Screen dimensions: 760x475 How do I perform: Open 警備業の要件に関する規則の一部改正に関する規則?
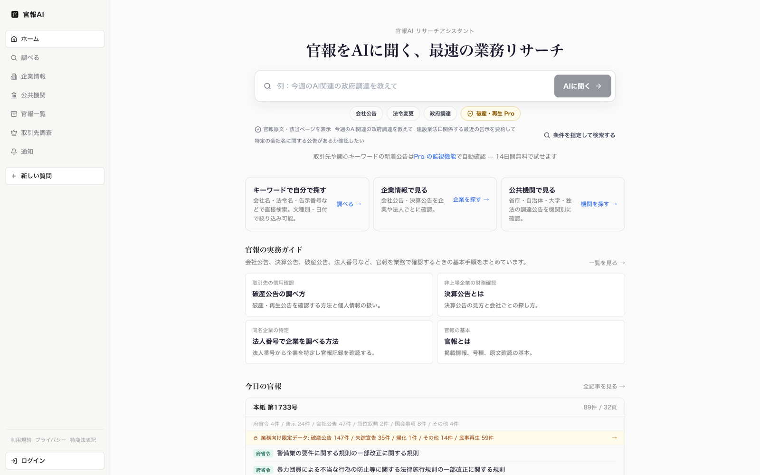pyautogui.click(x=348, y=453)
